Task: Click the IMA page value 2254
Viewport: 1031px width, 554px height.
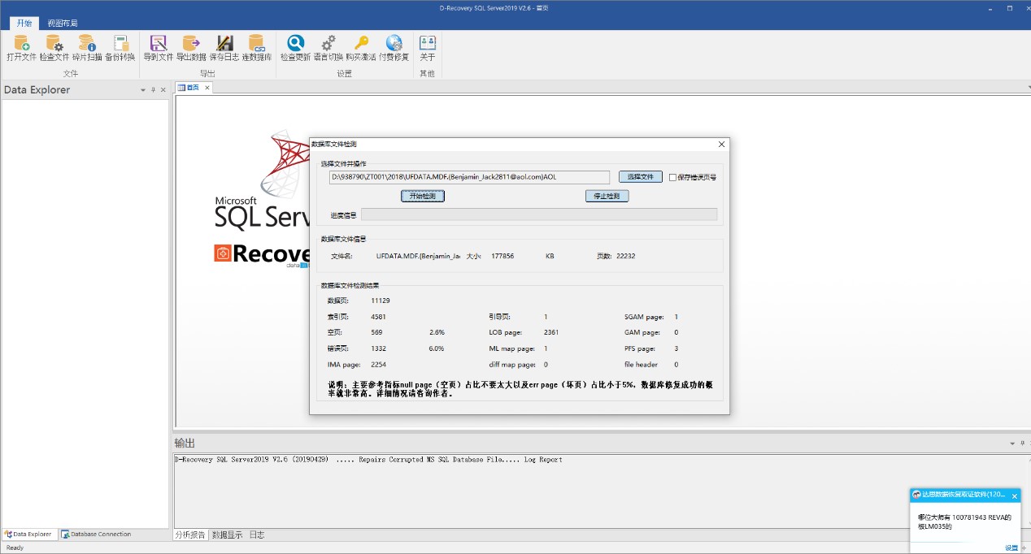Action: point(378,365)
